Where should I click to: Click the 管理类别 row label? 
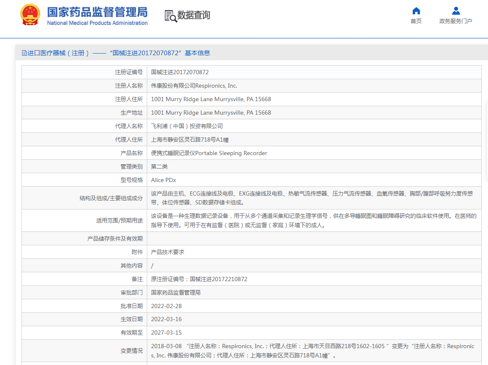click(x=132, y=166)
